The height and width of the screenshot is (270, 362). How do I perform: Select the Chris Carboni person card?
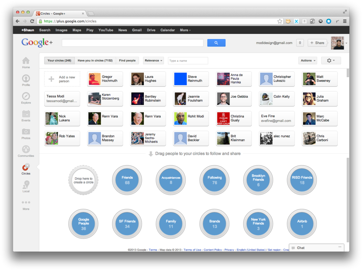(320, 138)
